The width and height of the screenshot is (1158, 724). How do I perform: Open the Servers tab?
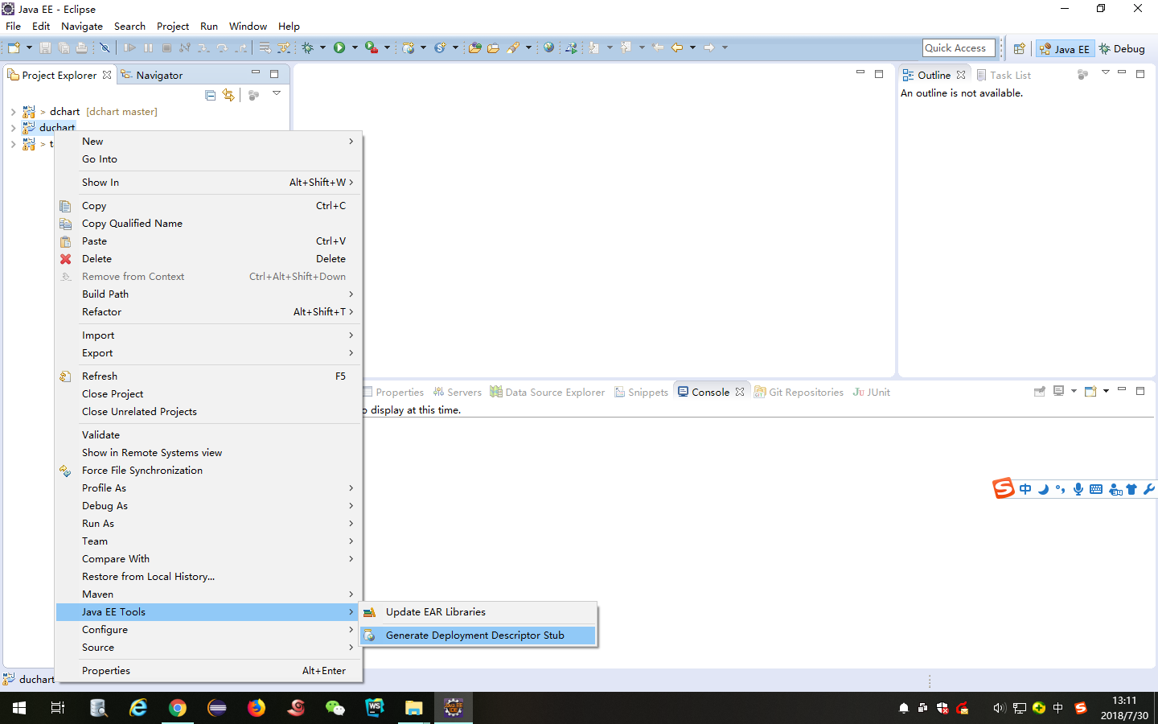click(x=457, y=393)
